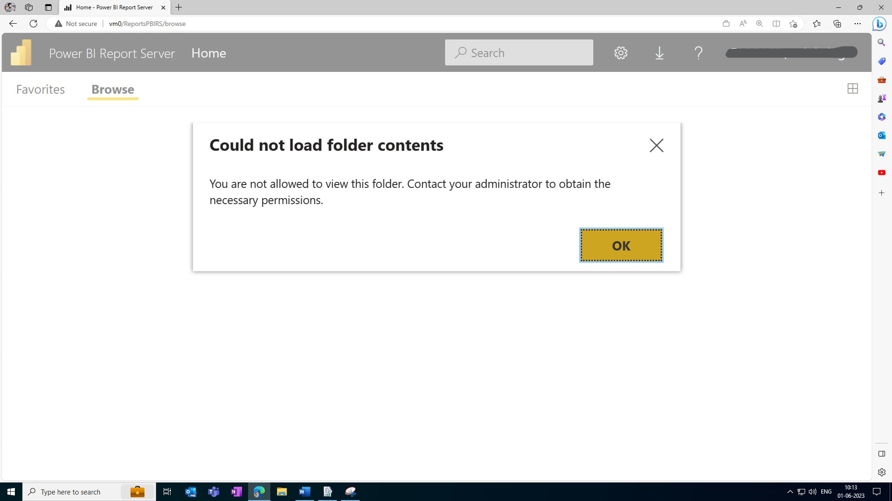Screen dimensions: 892x501
Task: Toggle tiles view icon
Action: 853,89
